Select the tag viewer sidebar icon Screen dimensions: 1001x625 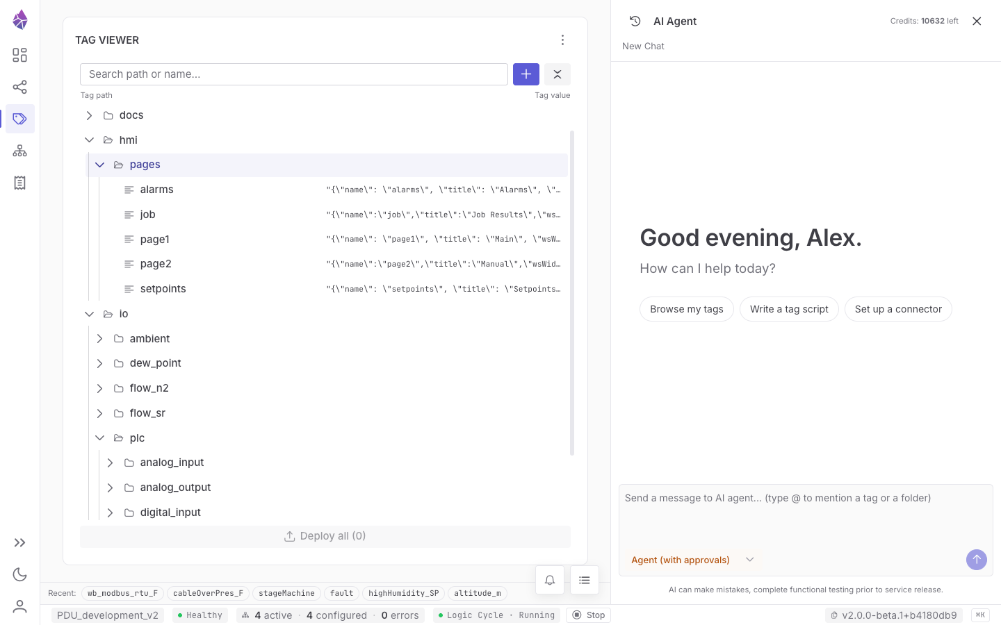(x=20, y=119)
